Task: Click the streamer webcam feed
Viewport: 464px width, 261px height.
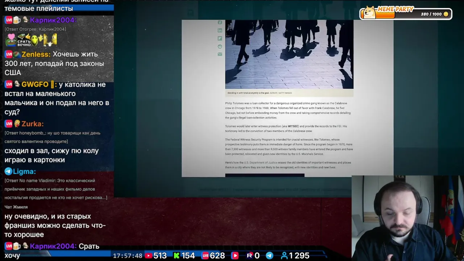Action: click(408, 218)
